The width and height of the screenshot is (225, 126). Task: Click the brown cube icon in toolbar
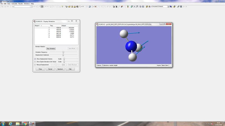[x=122, y=6]
